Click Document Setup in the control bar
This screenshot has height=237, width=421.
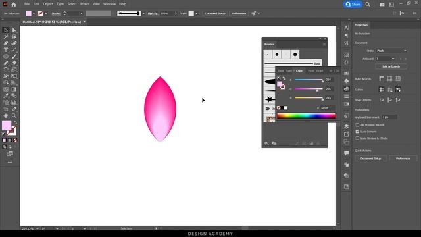pos(215,13)
